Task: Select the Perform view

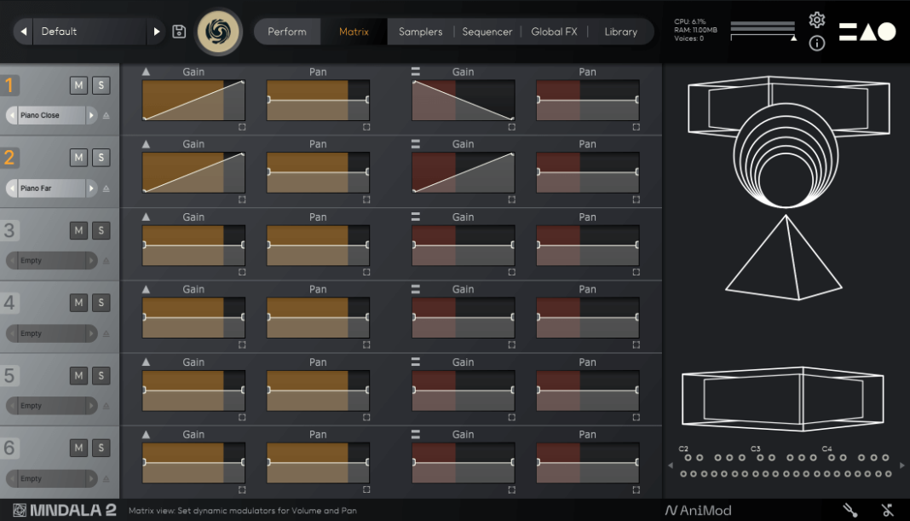Action: point(286,31)
